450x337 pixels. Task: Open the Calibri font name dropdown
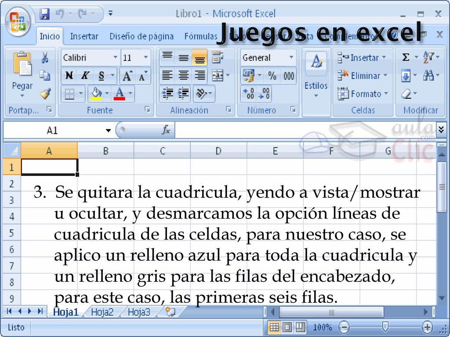click(x=116, y=57)
